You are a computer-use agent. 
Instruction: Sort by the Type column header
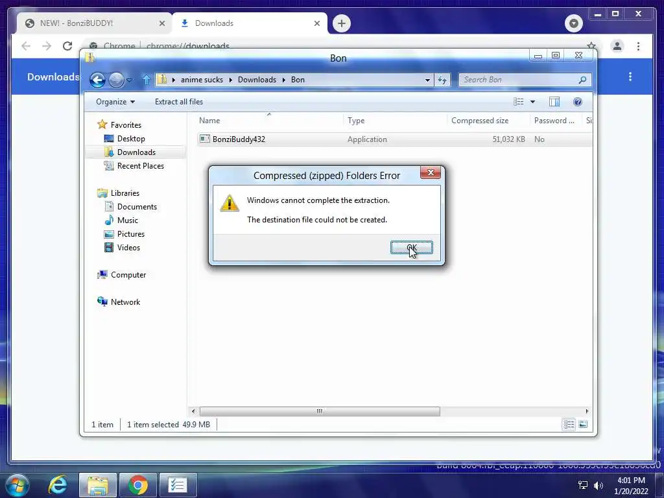tap(395, 121)
